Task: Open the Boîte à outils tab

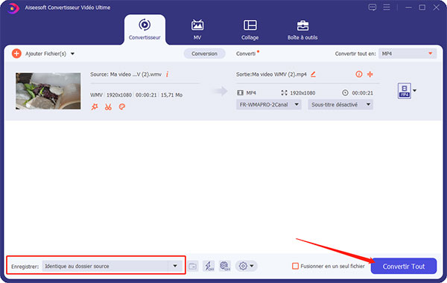Action: [x=302, y=30]
